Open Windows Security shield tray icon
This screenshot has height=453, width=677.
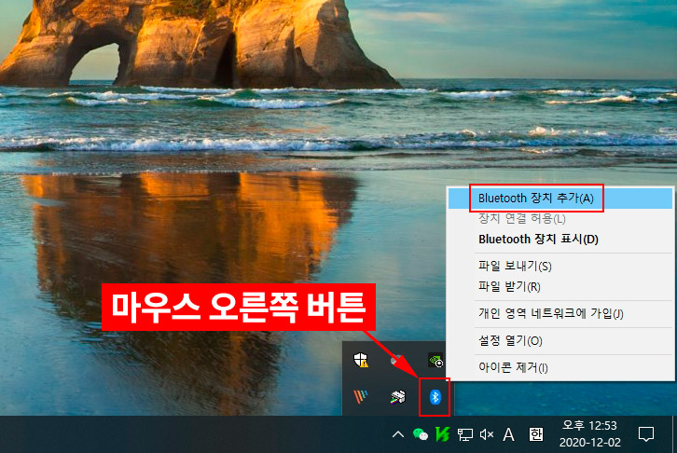click(x=361, y=360)
